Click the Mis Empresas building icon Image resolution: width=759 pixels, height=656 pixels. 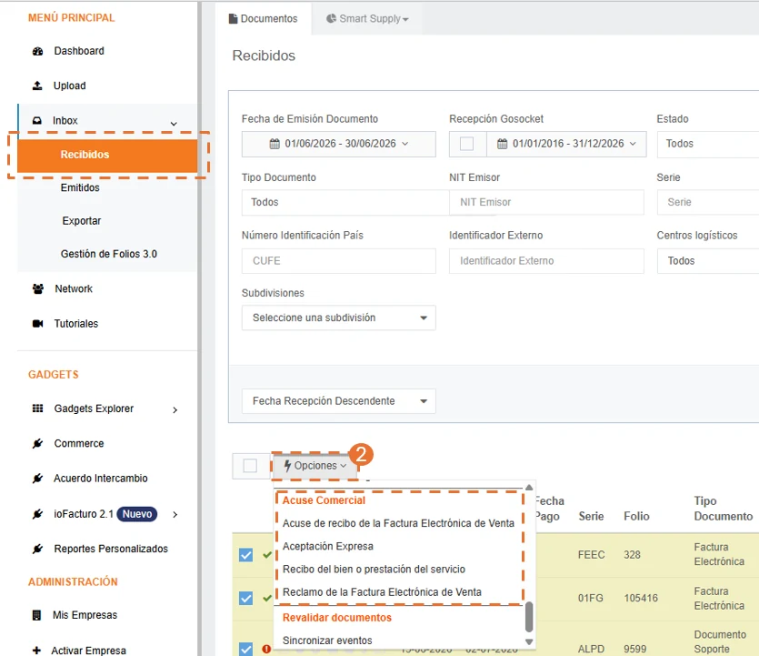point(36,615)
